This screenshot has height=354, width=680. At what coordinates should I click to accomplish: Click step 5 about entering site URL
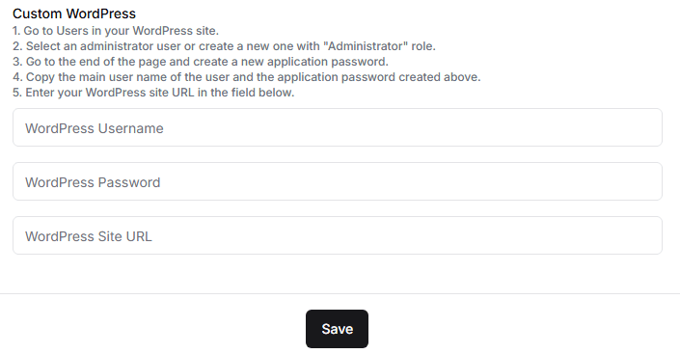[153, 93]
